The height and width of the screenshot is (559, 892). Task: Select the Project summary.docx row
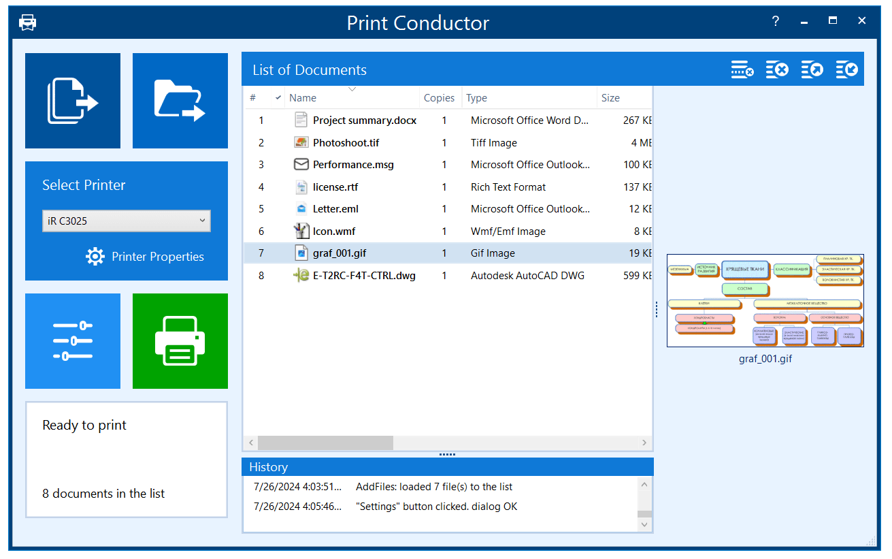coord(364,121)
